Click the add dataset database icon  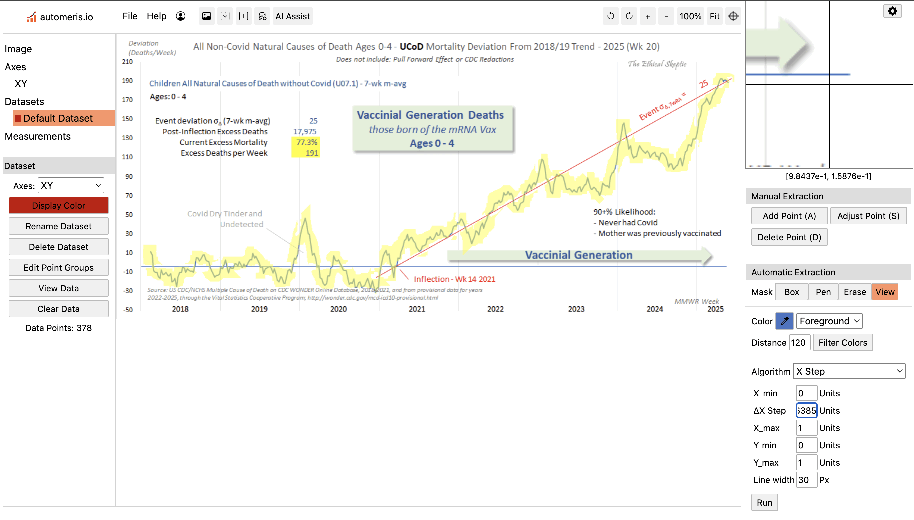click(x=262, y=16)
